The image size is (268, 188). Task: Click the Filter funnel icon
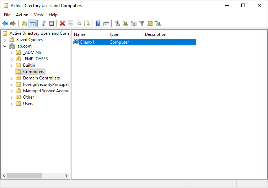tap(142, 23)
